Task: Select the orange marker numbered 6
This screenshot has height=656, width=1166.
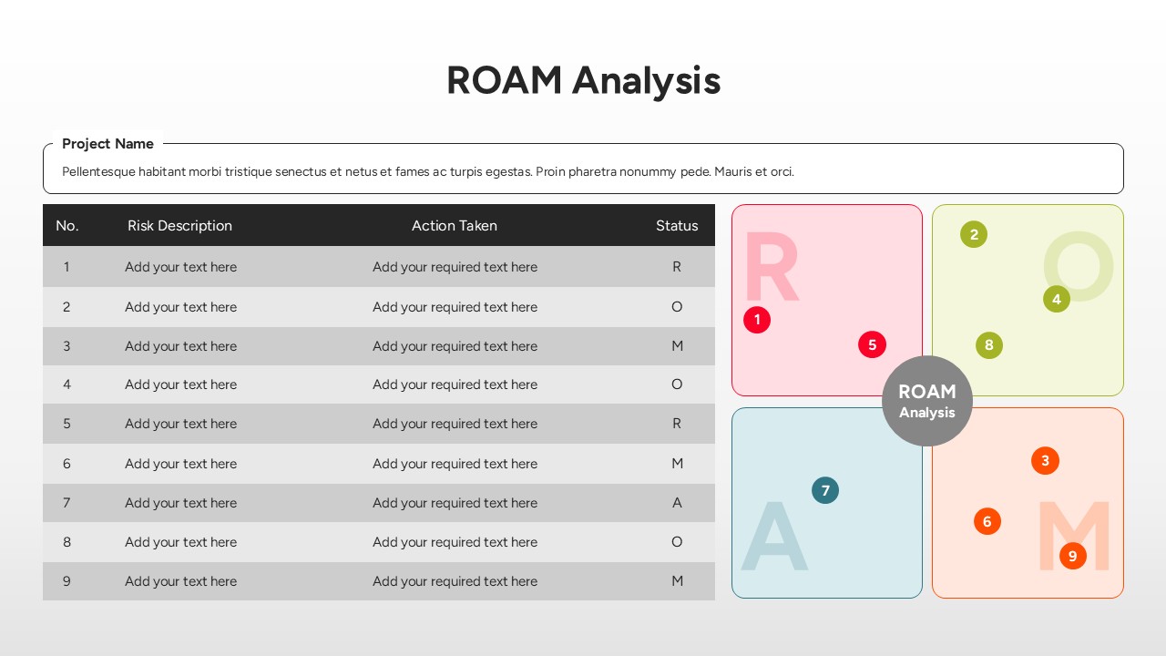Action: 987,521
